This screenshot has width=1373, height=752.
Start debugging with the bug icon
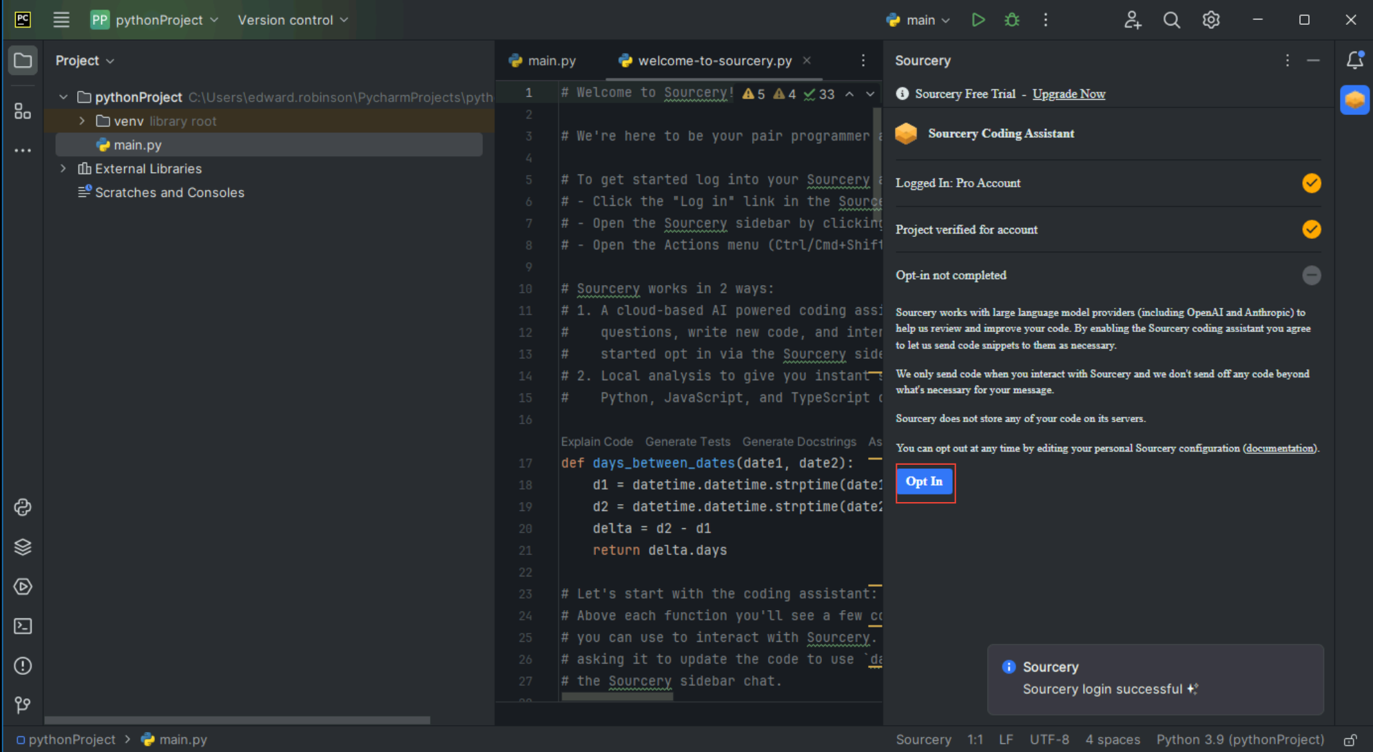coord(1011,20)
